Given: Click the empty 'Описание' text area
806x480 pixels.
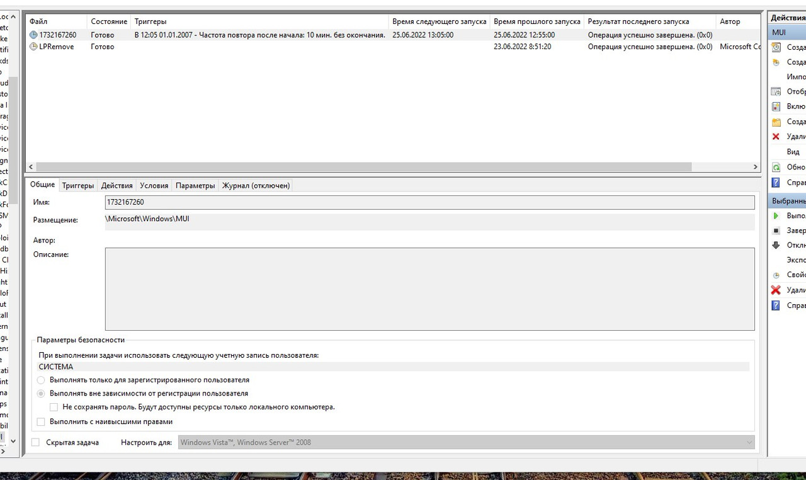Looking at the screenshot, I should pos(430,289).
